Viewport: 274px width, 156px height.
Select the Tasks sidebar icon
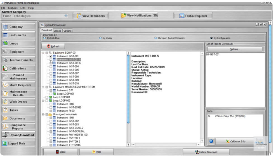tap(5, 110)
